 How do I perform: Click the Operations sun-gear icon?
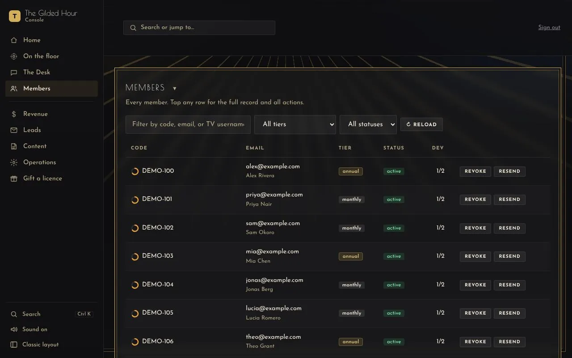pyautogui.click(x=14, y=162)
